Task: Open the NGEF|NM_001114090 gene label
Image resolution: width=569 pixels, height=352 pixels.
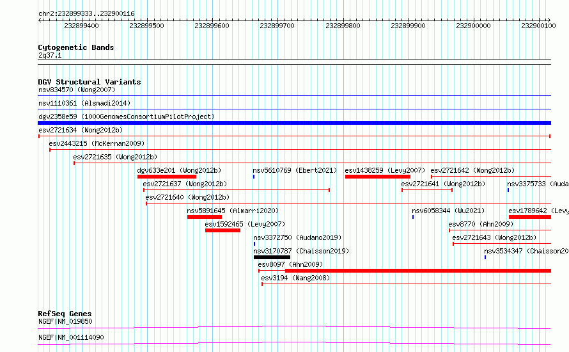Action: [71, 337]
